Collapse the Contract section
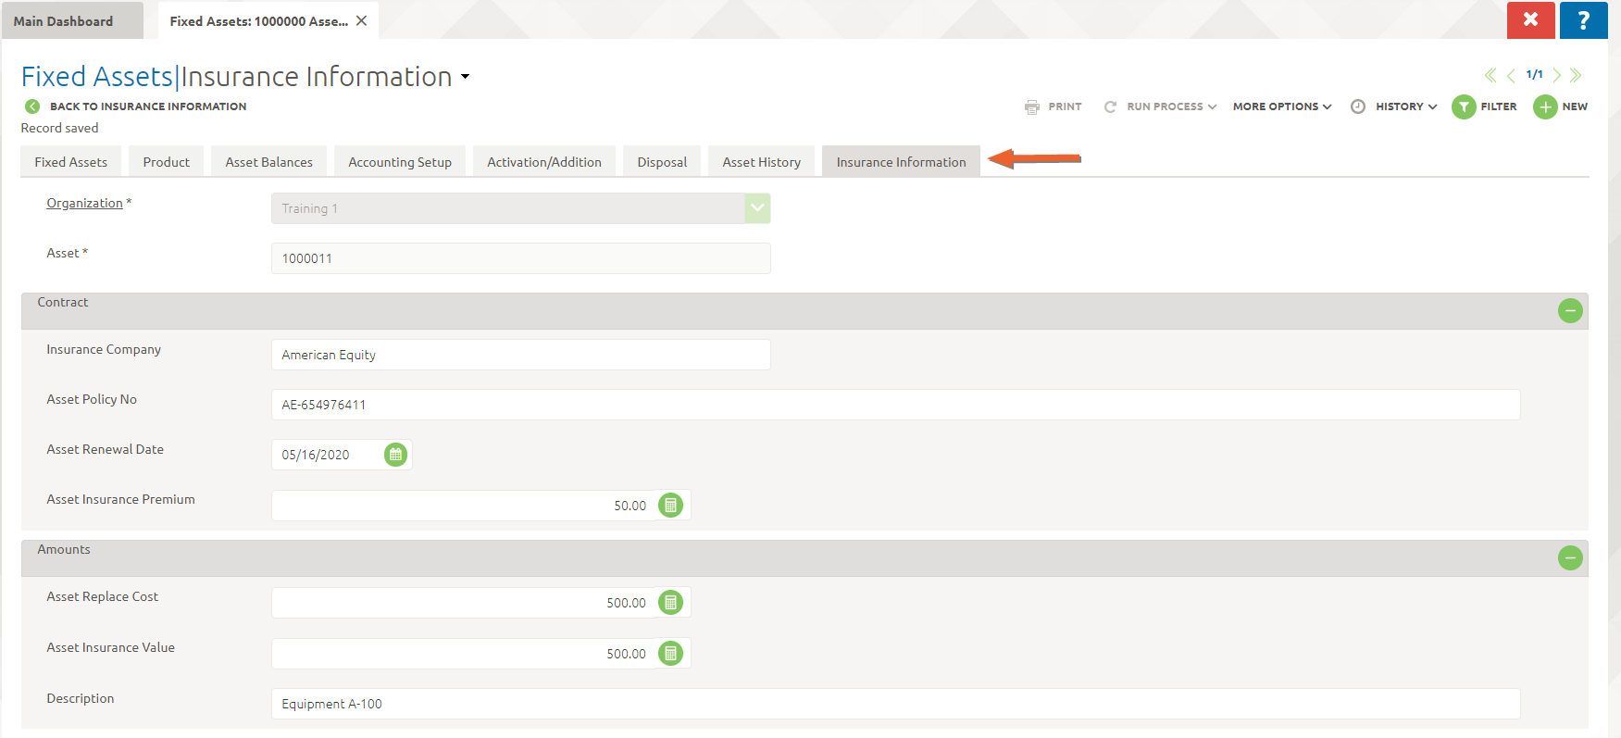This screenshot has height=738, width=1621. pyautogui.click(x=1570, y=311)
